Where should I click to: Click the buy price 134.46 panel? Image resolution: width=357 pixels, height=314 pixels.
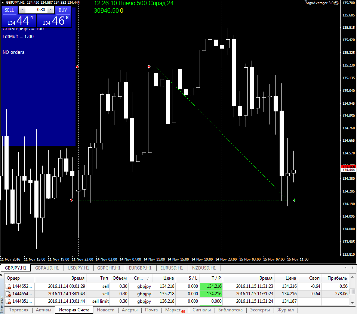click(54, 21)
